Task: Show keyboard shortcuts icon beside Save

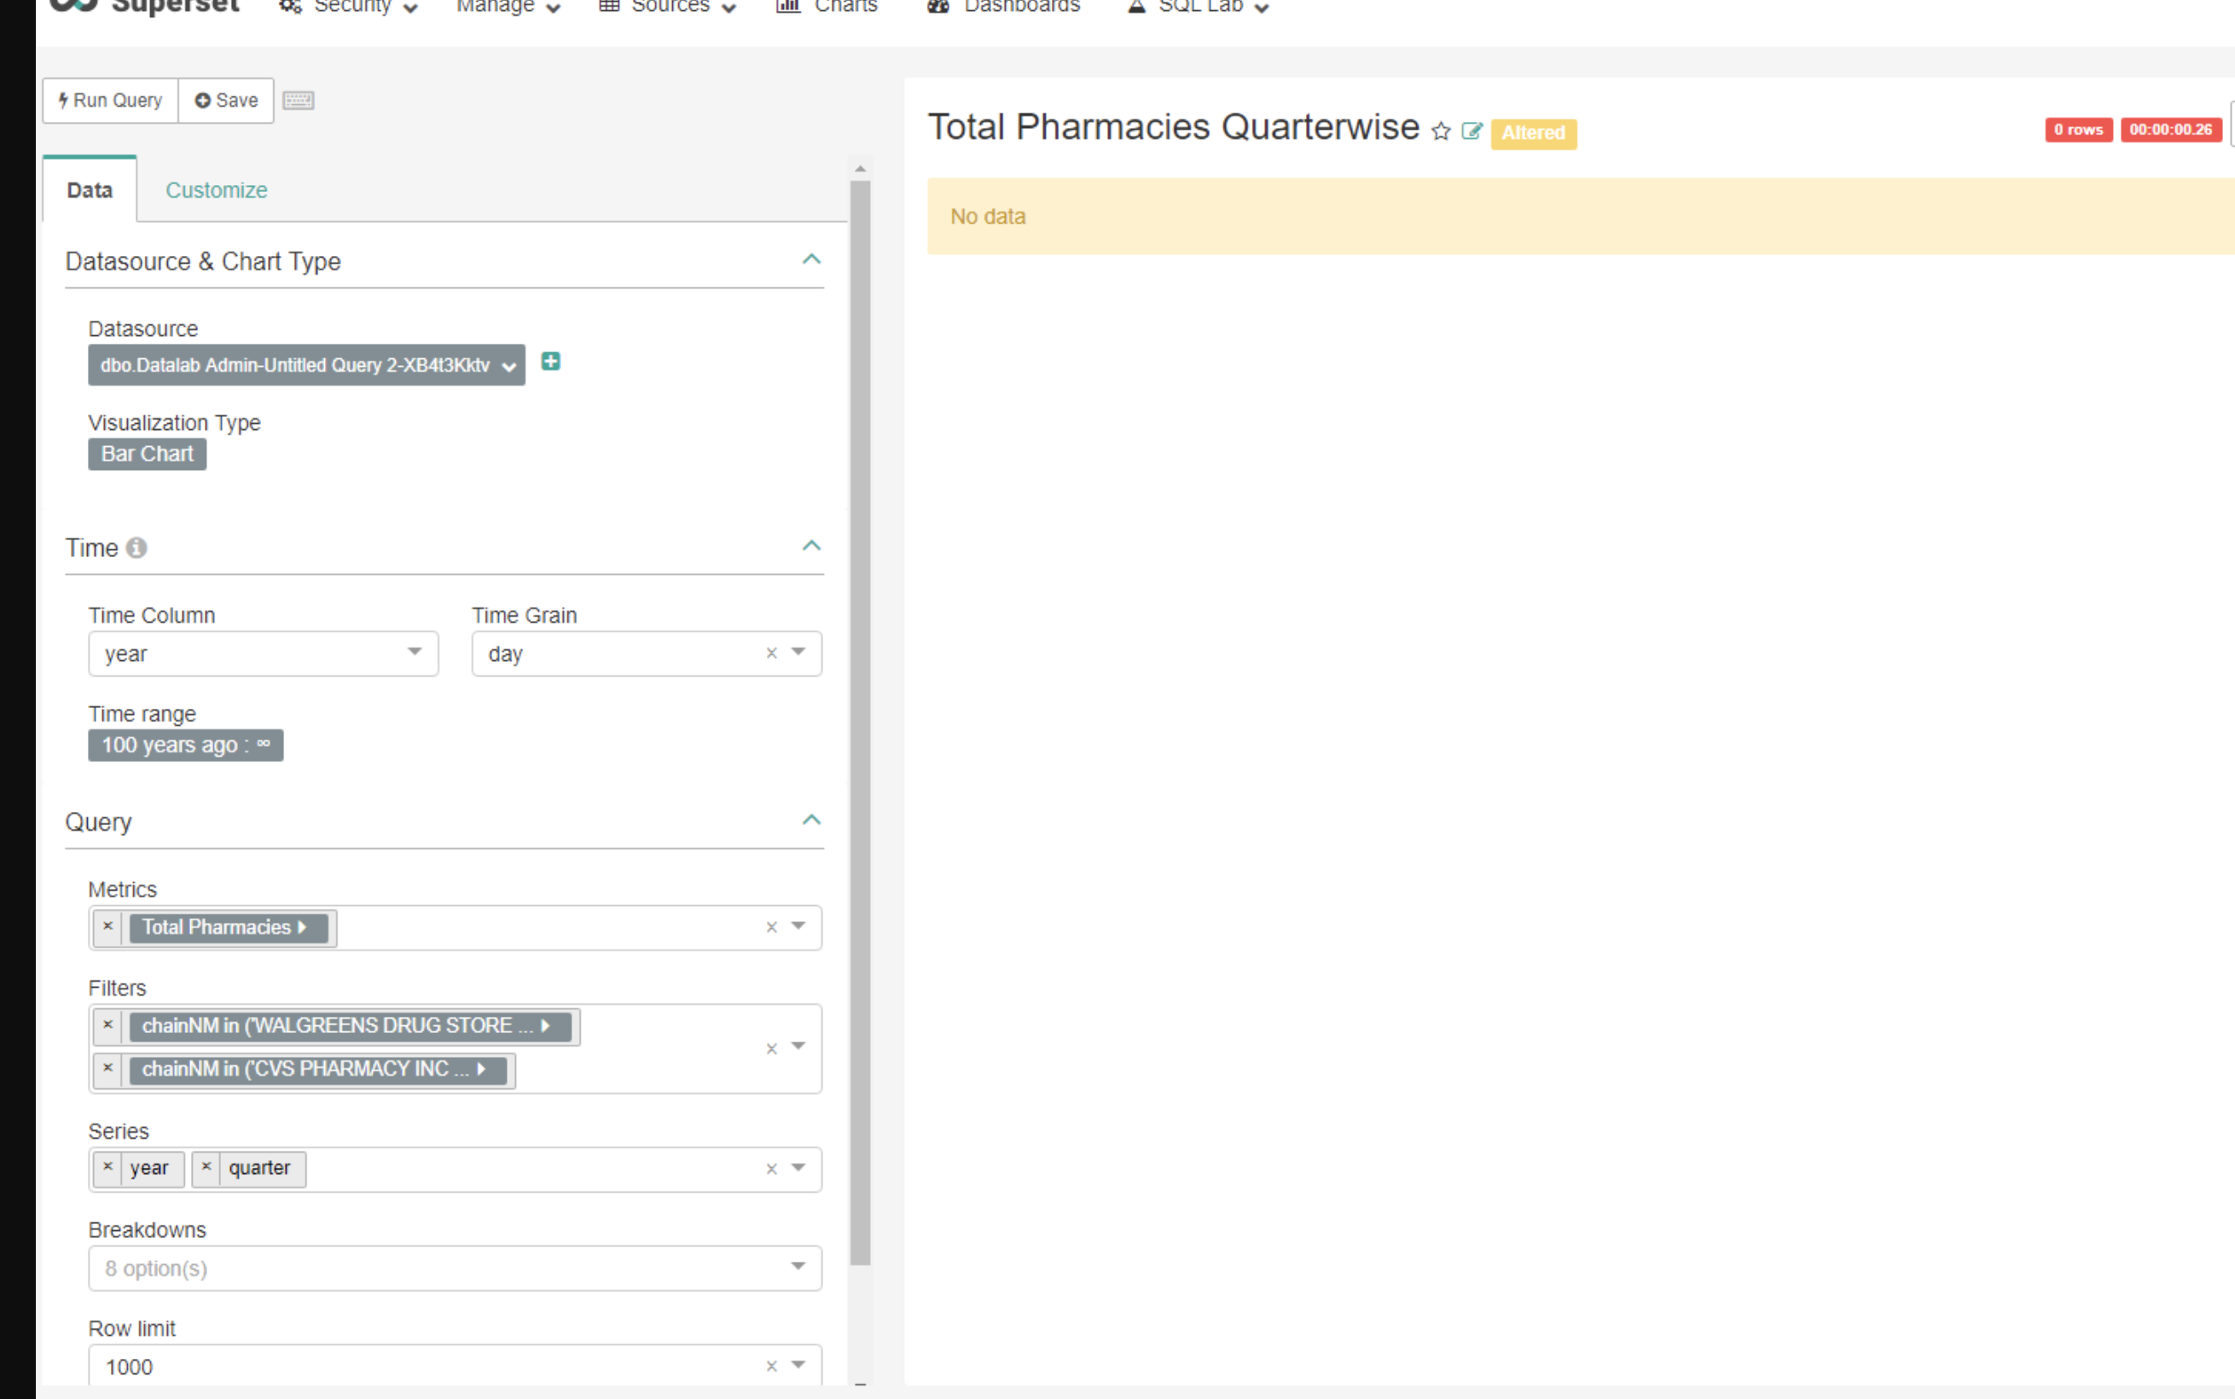Action: coord(298,100)
